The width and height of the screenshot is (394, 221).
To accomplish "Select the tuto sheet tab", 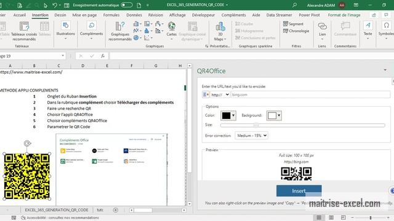I will coord(100,210).
